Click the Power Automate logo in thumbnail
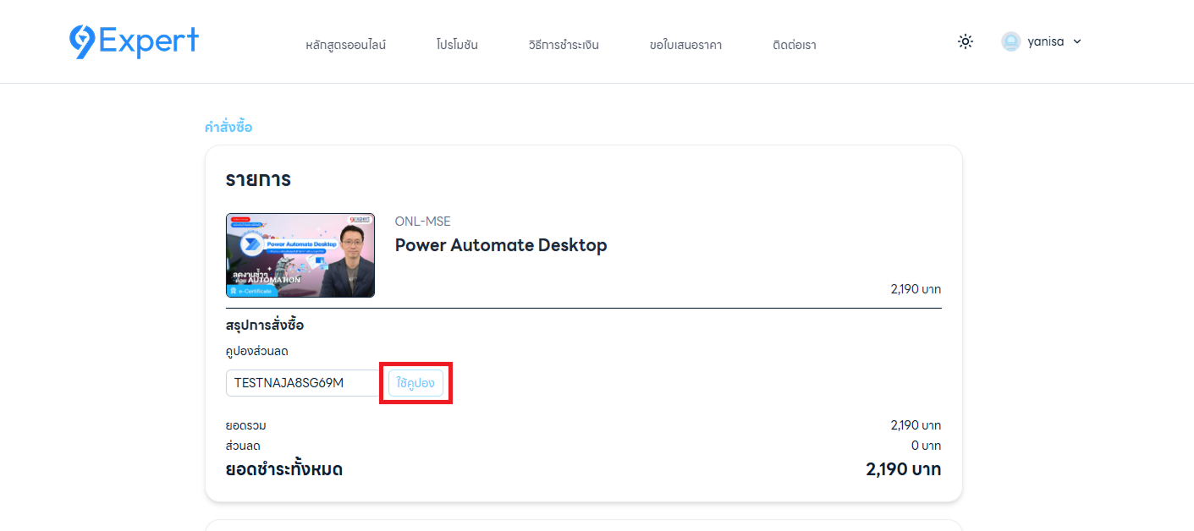The height and width of the screenshot is (531, 1194). pos(251,244)
